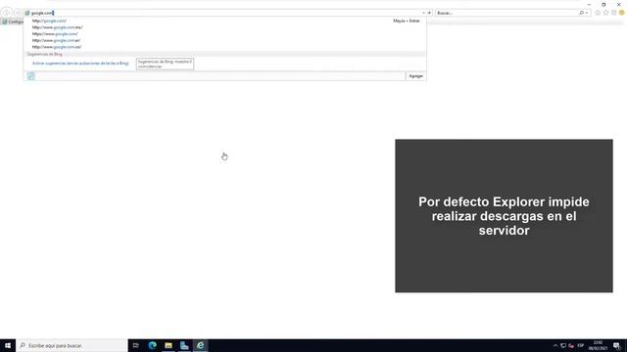Open File Explorer from taskbar
The image size is (627, 352).
point(169,345)
